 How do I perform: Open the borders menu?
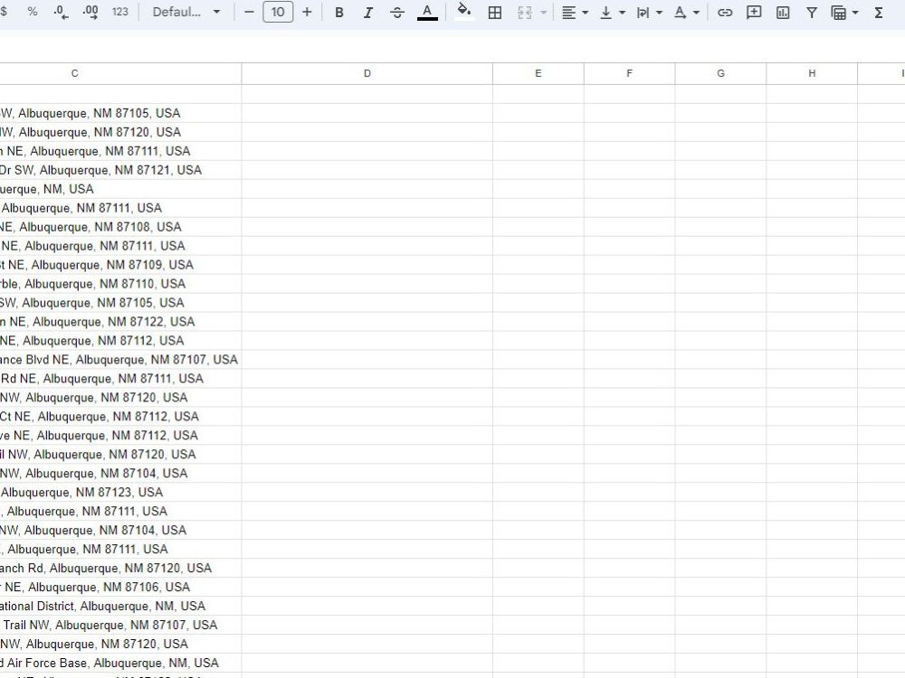click(x=495, y=12)
